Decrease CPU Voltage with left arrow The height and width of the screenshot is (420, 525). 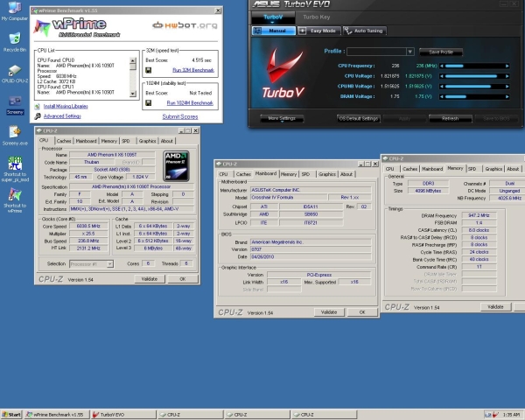[442, 76]
